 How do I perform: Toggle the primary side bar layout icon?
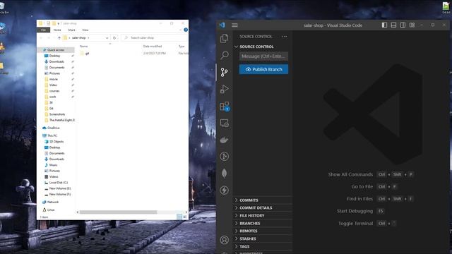coord(384,25)
